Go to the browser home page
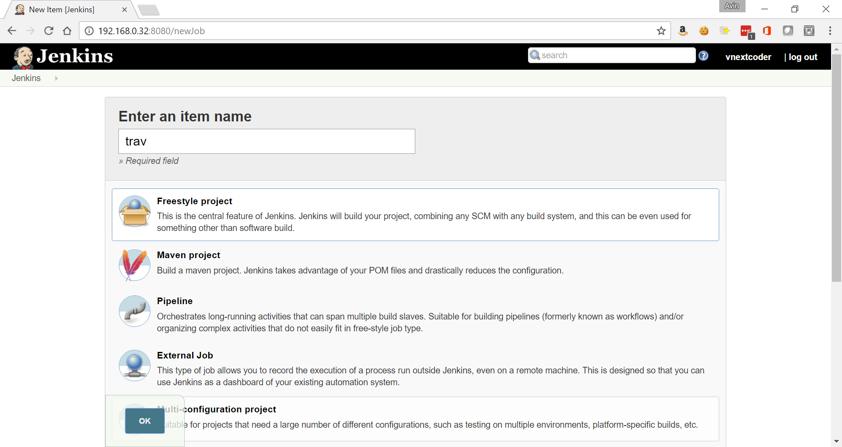This screenshot has height=447, width=842. (x=67, y=31)
